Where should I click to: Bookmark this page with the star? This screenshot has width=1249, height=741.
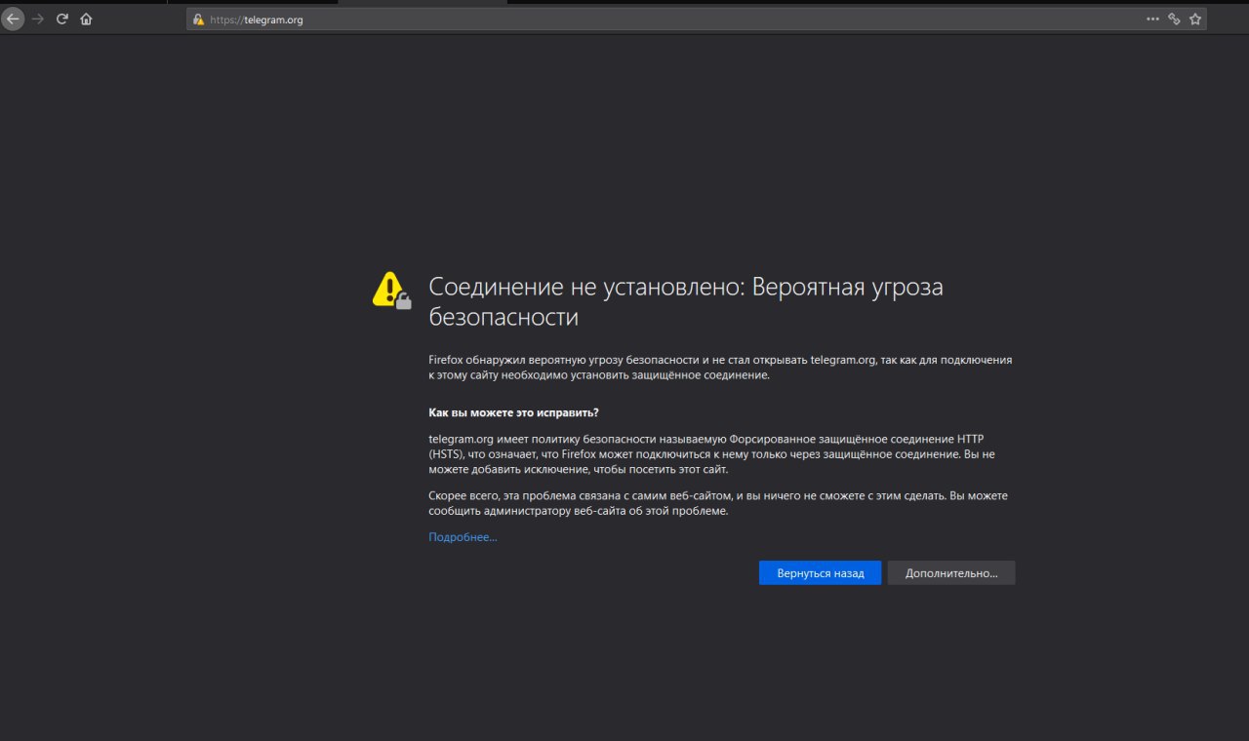[1195, 19]
